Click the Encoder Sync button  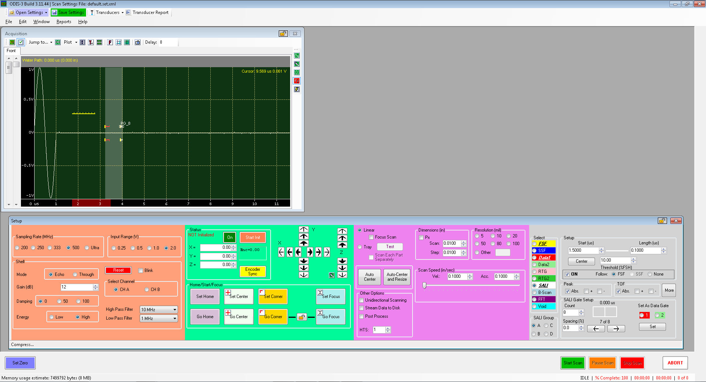click(x=253, y=272)
